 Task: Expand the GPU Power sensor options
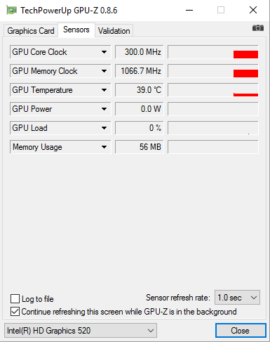pyautogui.click(x=104, y=109)
